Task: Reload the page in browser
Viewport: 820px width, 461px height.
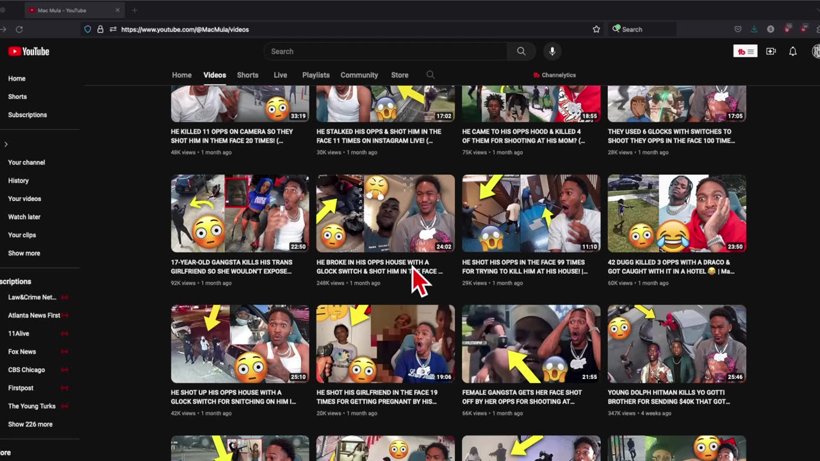Action: [x=19, y=29]
